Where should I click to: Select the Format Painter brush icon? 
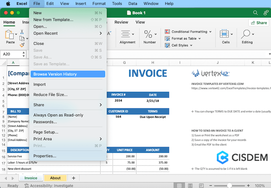[22, 45]
